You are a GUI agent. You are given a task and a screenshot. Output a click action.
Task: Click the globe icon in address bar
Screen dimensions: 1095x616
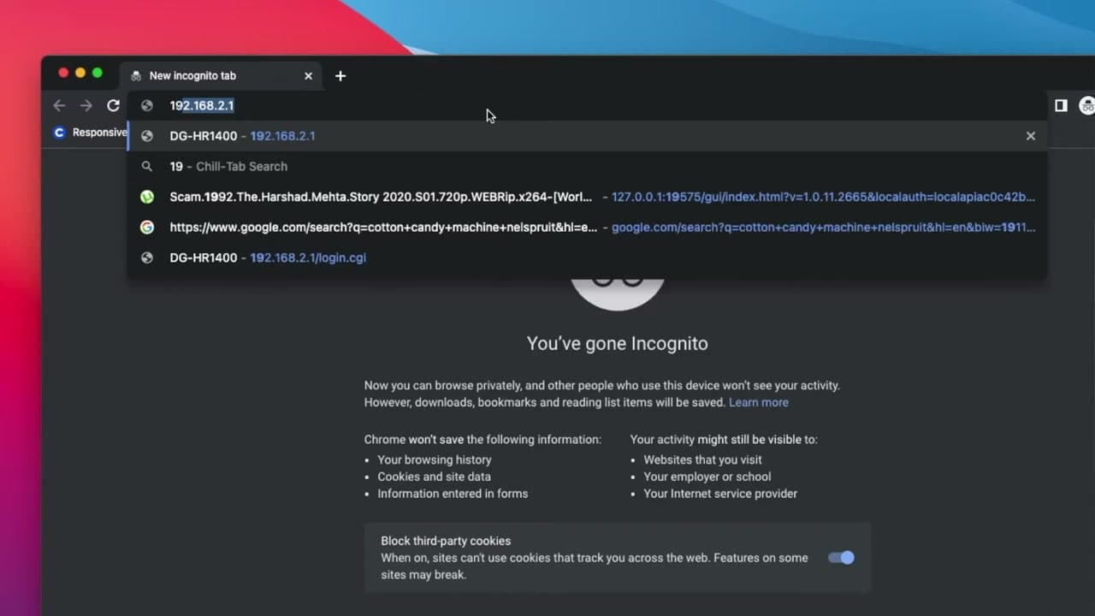(x=147, y=105)
